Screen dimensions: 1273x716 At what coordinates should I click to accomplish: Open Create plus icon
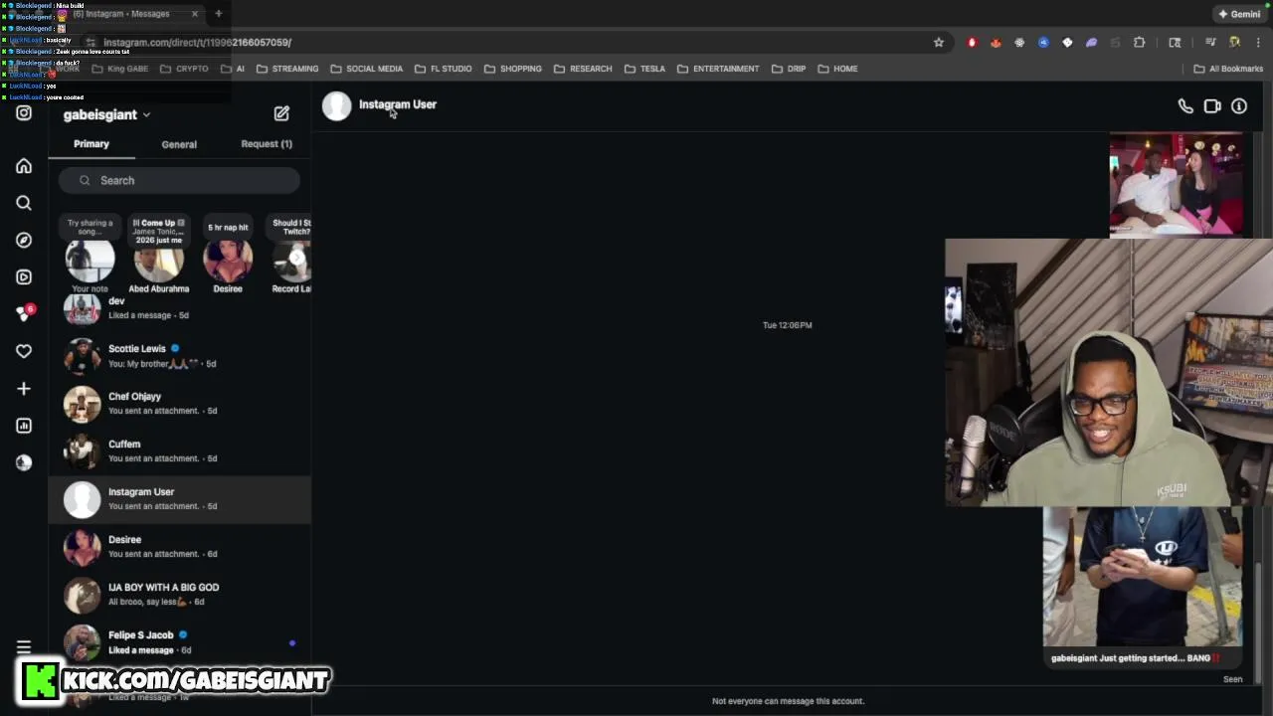24,388
